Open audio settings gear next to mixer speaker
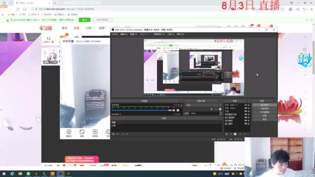The height and width of the screenshot is (177, 315). click(178, 110)
